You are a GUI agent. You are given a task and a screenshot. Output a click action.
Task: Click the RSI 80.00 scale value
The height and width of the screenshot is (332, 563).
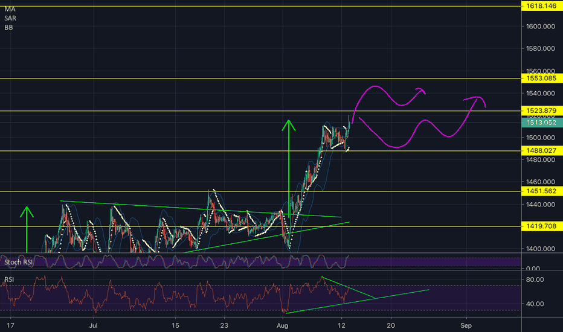point(535,279)
